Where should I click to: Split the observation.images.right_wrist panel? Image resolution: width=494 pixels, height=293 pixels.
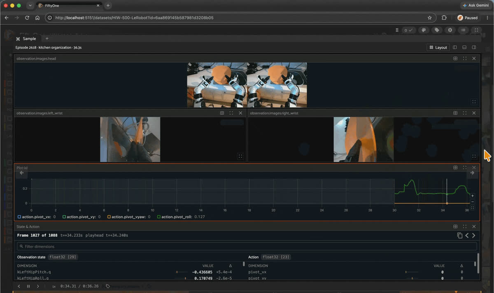pos(455,113)
